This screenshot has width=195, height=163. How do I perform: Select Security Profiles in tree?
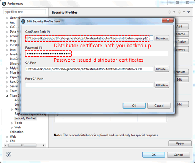click(x=25, y=118)
